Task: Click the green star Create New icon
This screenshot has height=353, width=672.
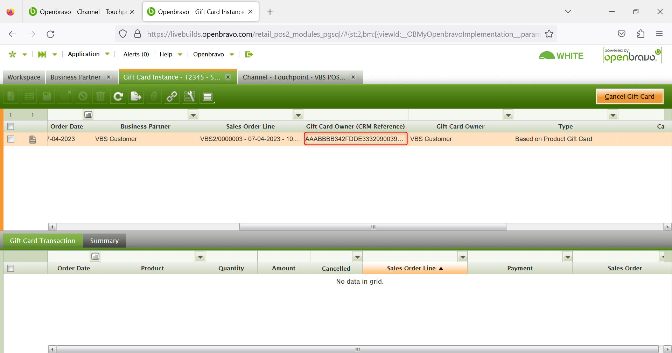Action: click(13, 54)
